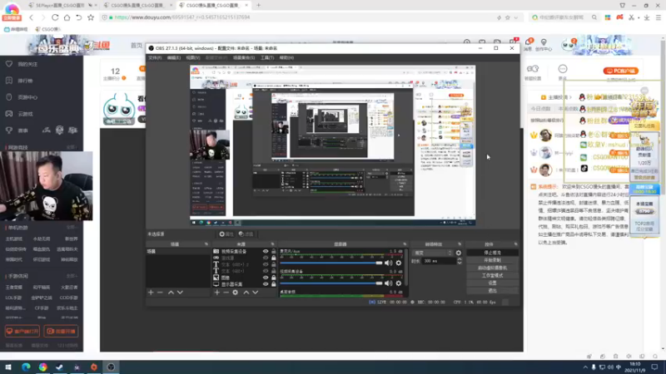Add a new scene with plus icon
The image size is (666, 374).
[x=151, y=293]
